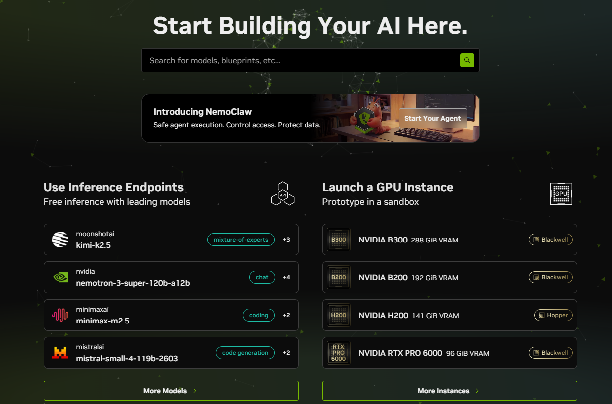Click the GPU chip icon beside Launch heading
The height and width of the screenshot is (404, 612).
561,194
